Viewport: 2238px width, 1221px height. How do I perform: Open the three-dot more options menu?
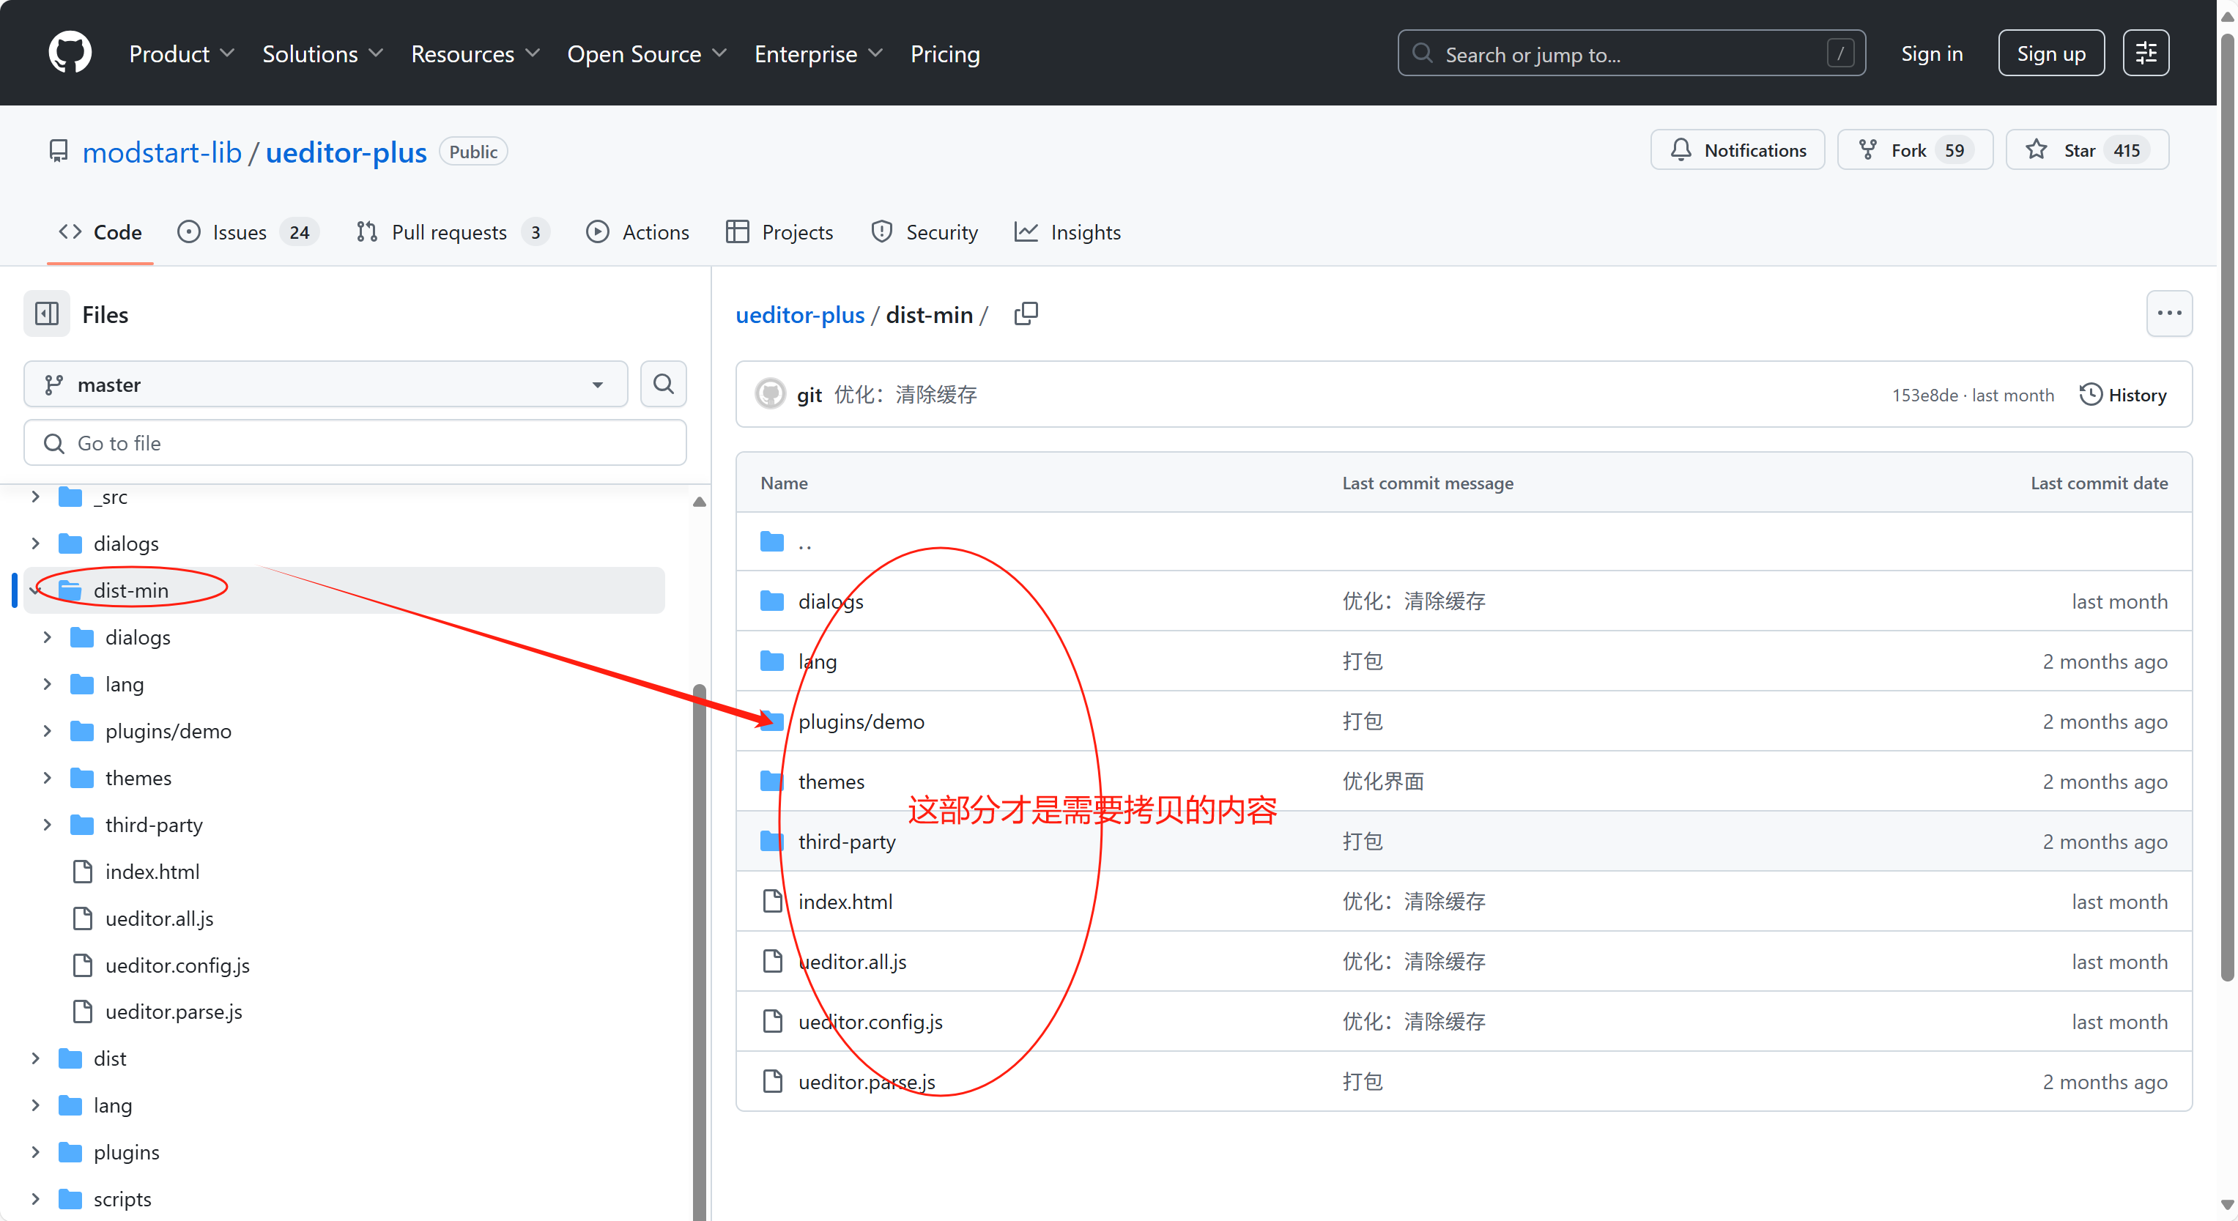pos(2168,313)
